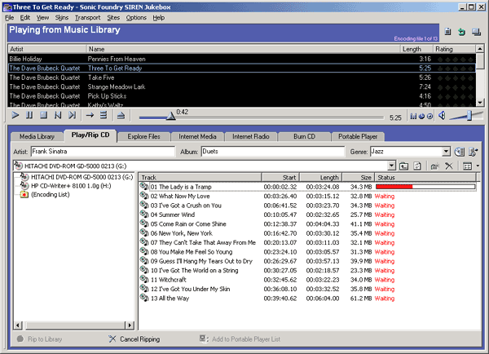Select playlist row Take Five
This screenshot has height=354, width=489.
coord(242,77)
